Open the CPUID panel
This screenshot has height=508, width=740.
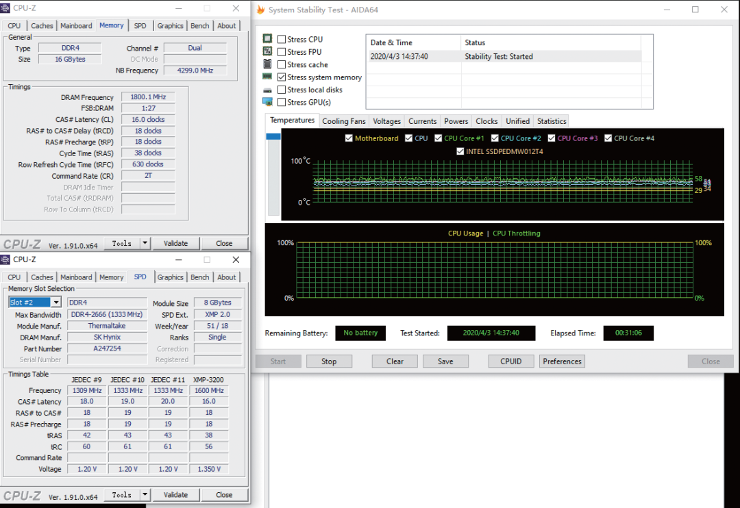tap(510, 361)
